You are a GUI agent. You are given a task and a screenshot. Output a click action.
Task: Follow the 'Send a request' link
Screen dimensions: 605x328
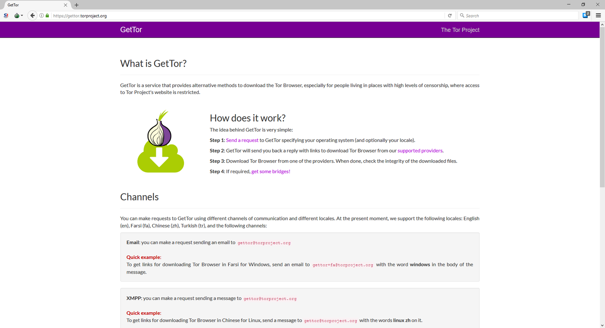242,140
